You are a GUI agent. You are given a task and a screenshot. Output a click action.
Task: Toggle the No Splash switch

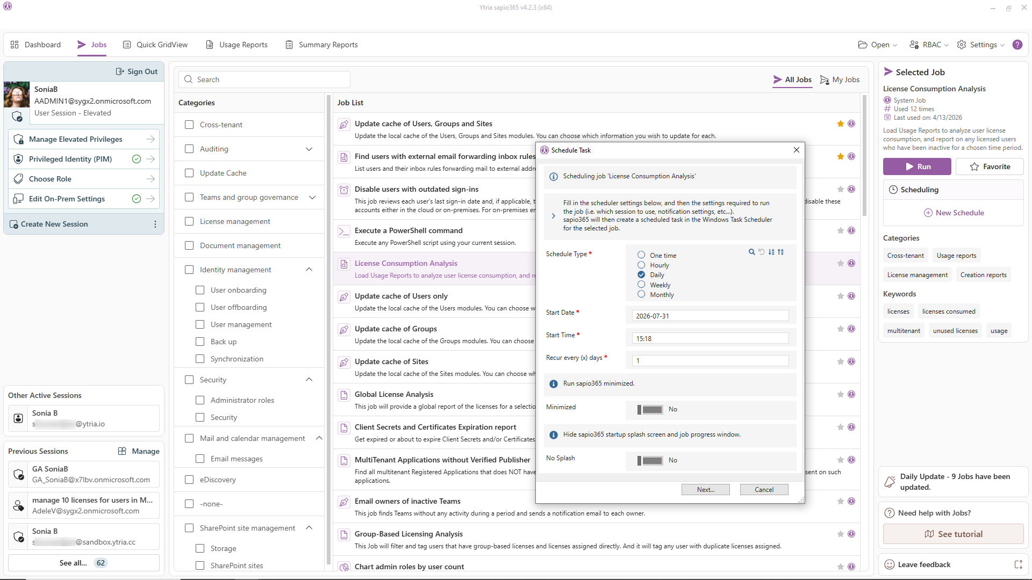point(650,461)
